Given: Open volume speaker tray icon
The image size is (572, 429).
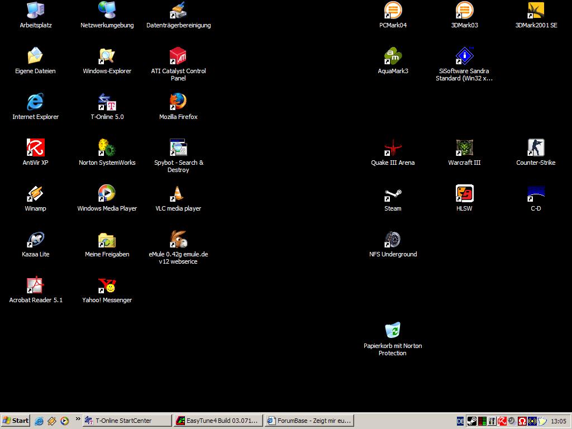Looking at the screenshot, I should pos(512,421).
